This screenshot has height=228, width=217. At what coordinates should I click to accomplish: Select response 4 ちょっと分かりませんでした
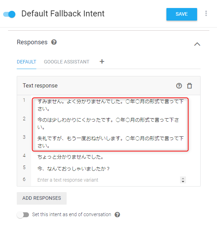tap(70, 157)
